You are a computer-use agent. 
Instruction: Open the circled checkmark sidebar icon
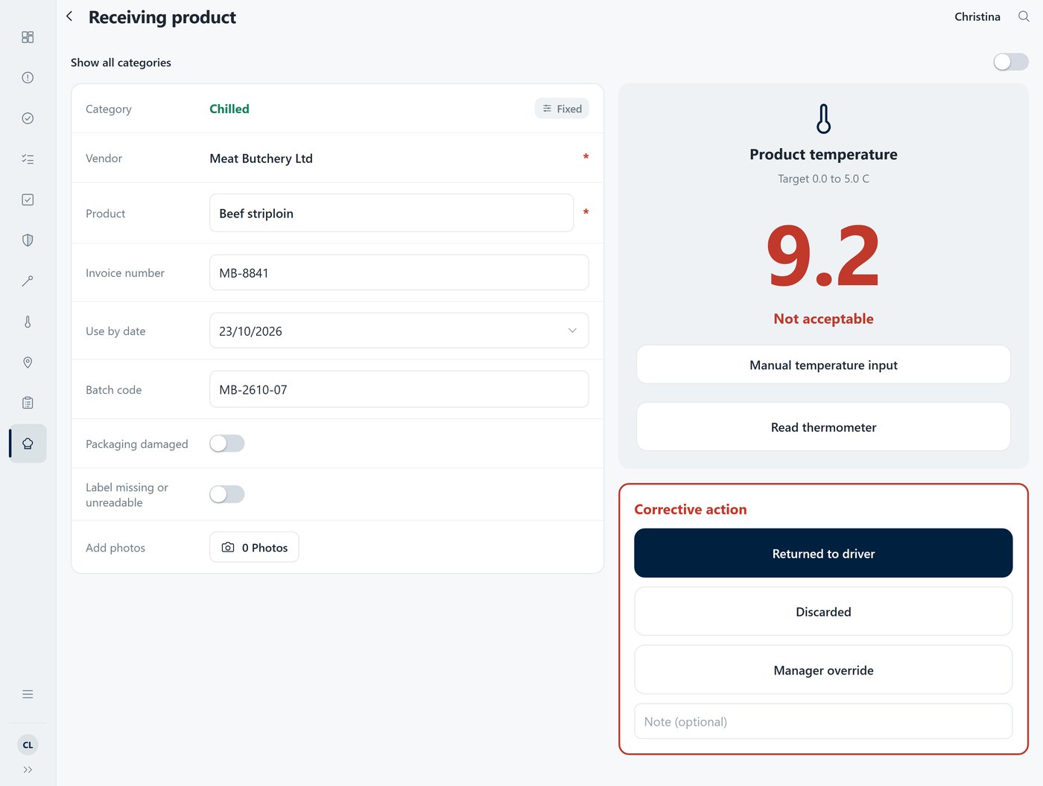pos(28,118)
